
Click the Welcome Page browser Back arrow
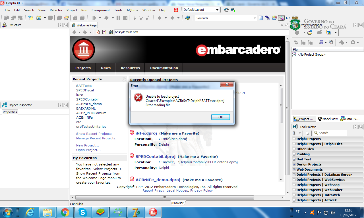(74, 32)
